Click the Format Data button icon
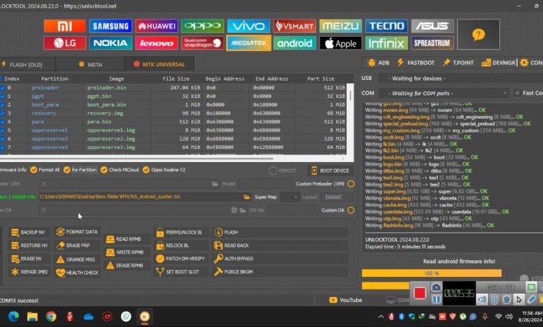This screenshot has height=327, width=543. click(61, 232)
